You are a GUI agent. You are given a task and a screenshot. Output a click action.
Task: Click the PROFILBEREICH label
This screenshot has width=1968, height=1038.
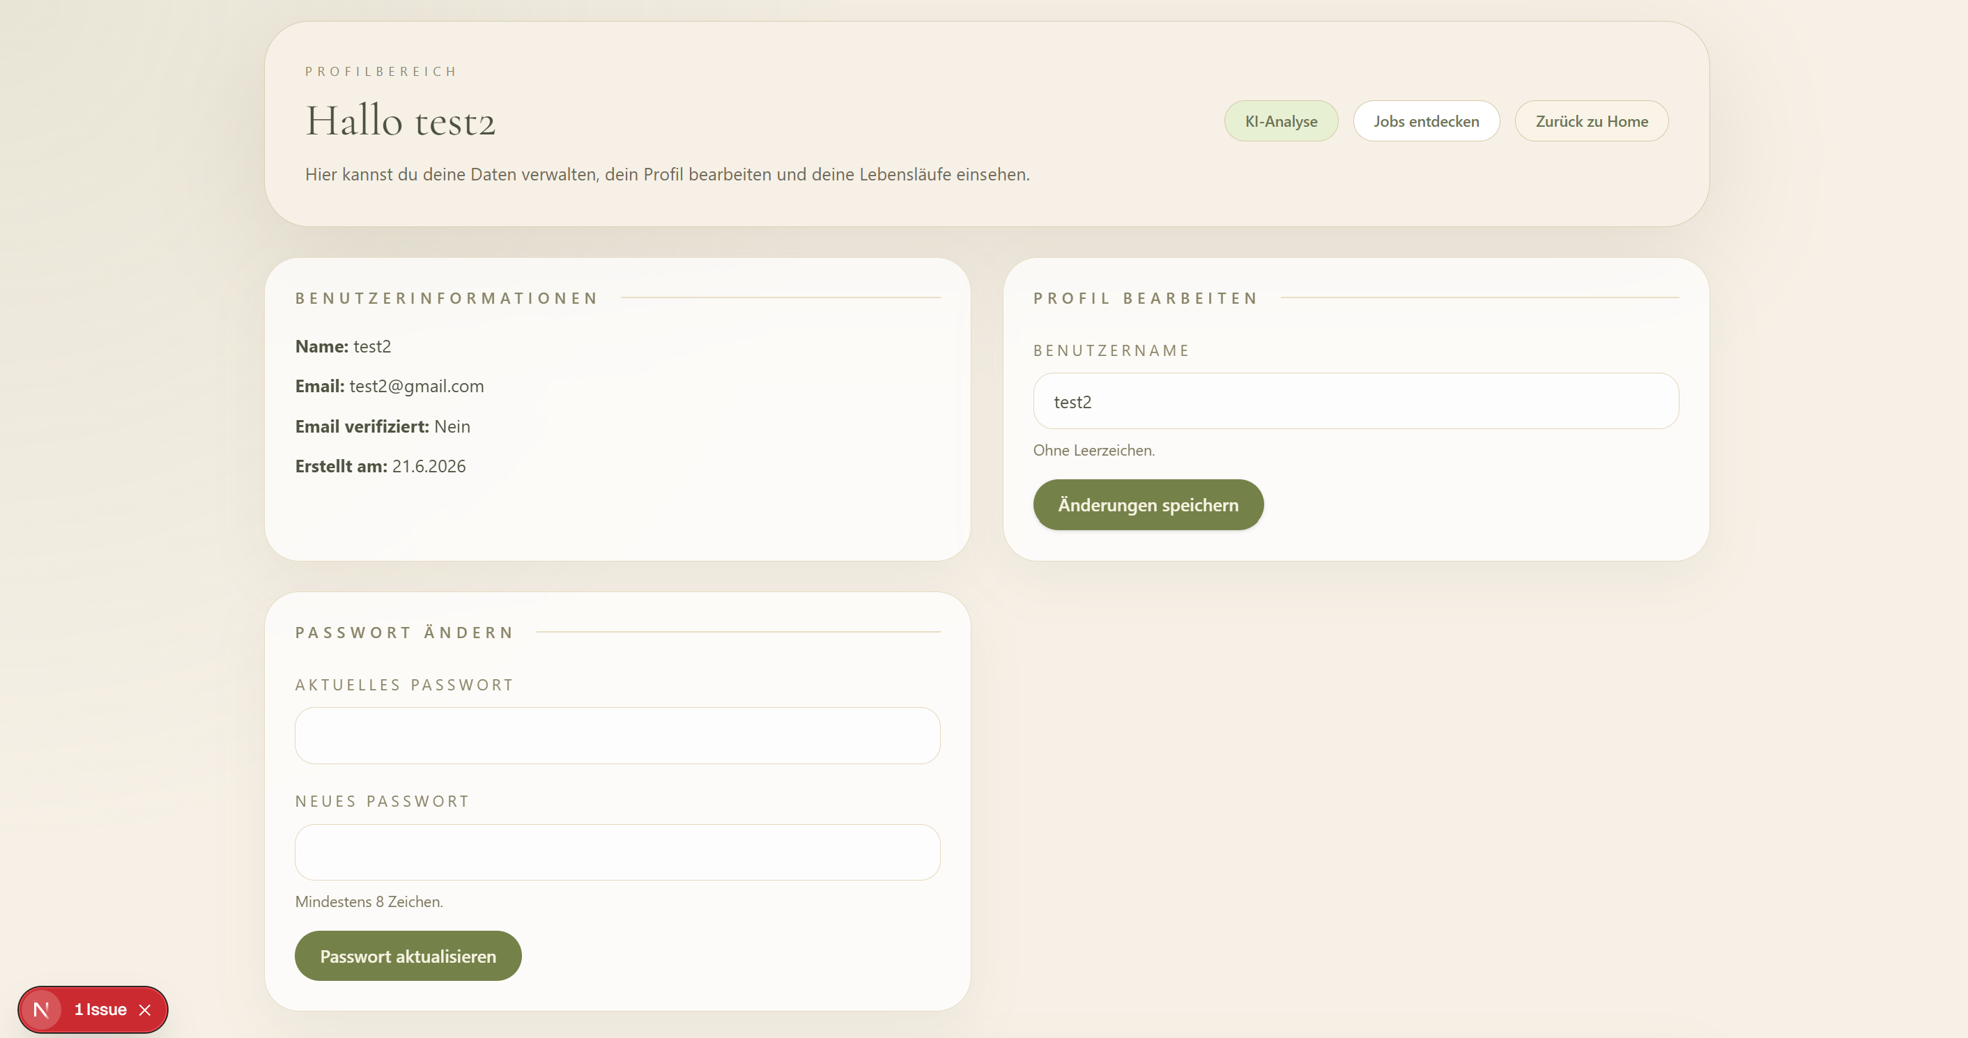380,71
